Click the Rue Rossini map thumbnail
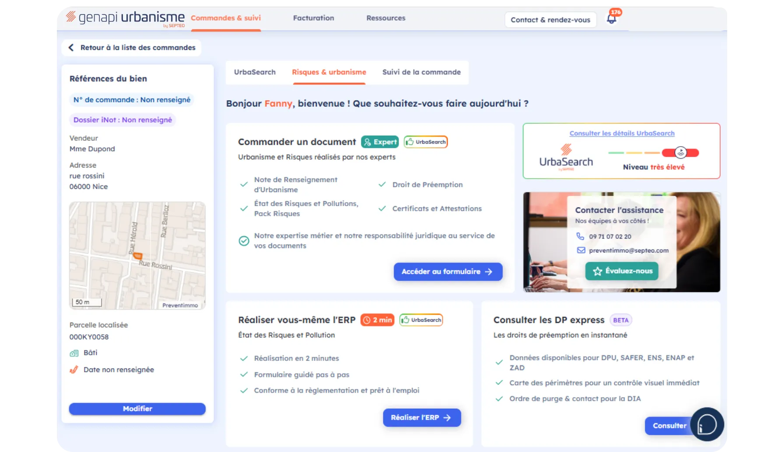 (x=137, y=256)
